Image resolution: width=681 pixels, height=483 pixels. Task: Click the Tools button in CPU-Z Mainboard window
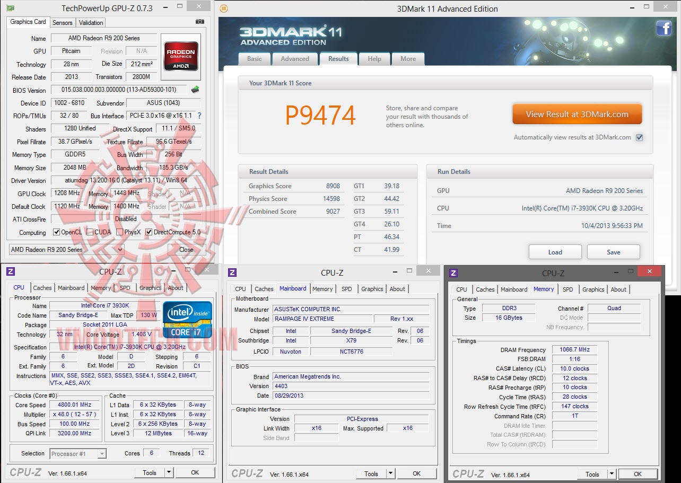[x=371, y=473]
